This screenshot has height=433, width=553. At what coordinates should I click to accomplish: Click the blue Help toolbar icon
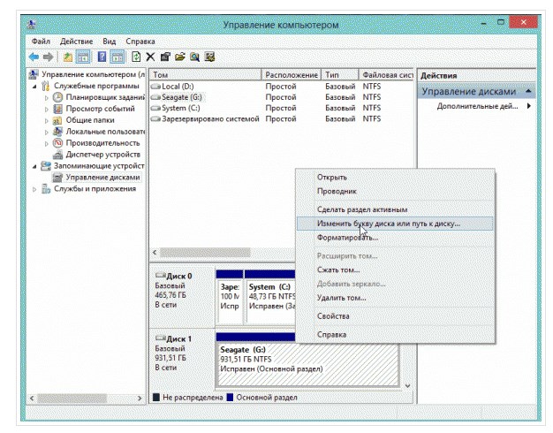[102, 57]
